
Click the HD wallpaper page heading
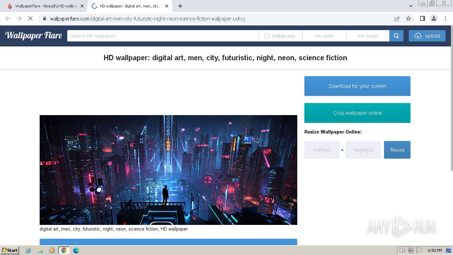(x=225, y=58)
